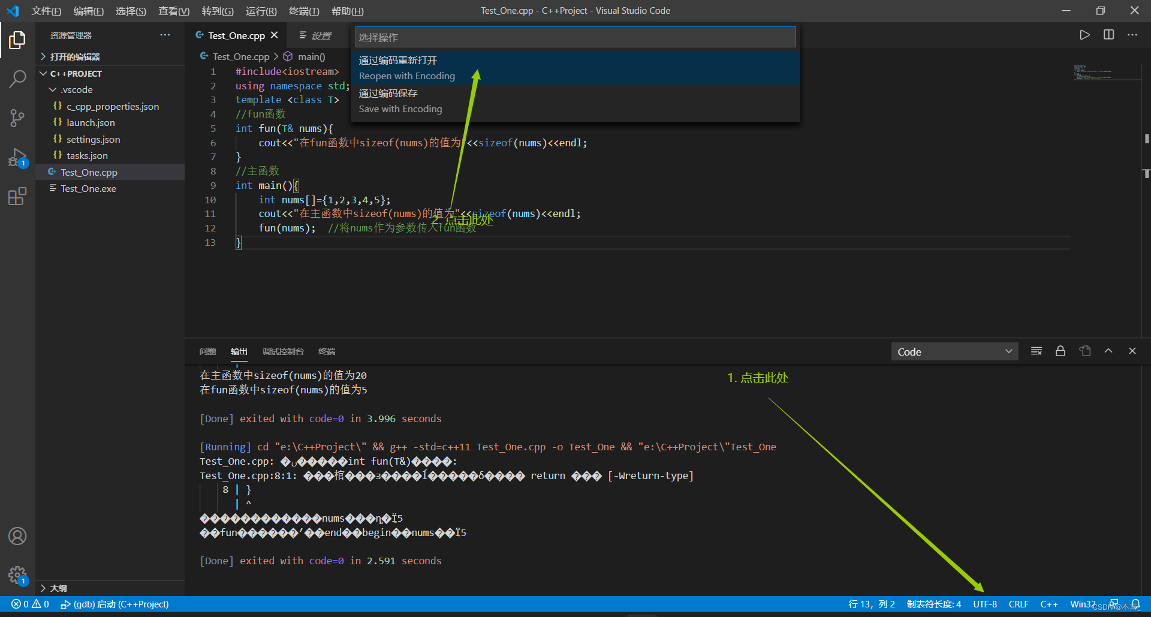Viewport: 1151px width, 617px height.
Task: Open the 运行(R) menu
Action: 260,11
